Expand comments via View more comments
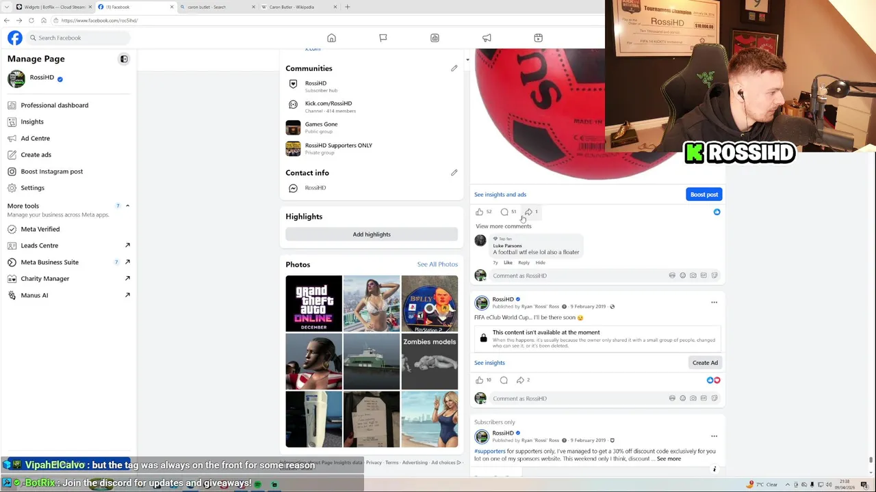This screenshot has width=876, height=492. (503, 226)
